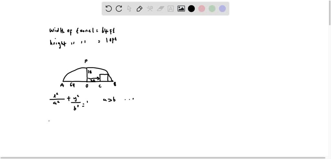Click the handwritten text 'Width of tunnel'

[71, 31]
